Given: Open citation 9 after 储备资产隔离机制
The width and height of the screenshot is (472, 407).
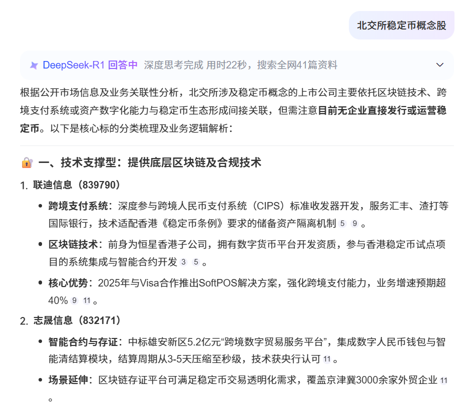Looking at the screenshot, I should pyautogui.click(x=355, y=223).
